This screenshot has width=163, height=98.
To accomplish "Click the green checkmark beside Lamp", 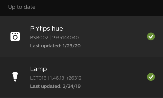I will 151,77.
